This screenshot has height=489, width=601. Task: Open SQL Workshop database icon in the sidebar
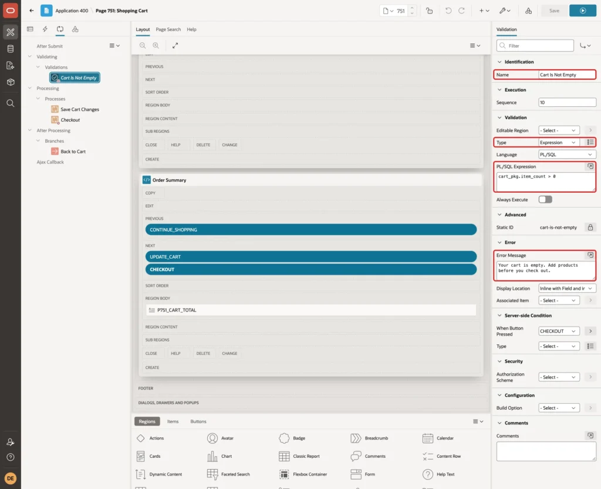tap(11, 49)
